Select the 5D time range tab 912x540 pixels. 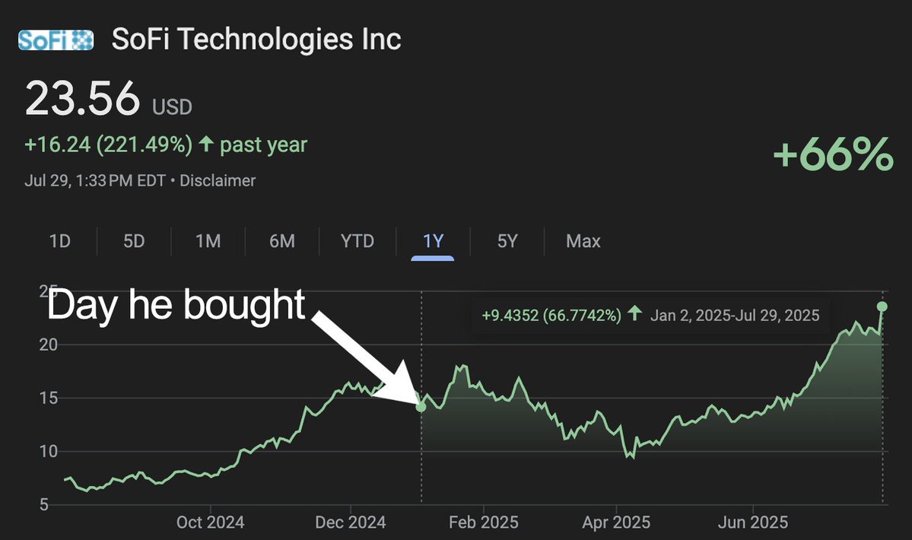[134, 242]
